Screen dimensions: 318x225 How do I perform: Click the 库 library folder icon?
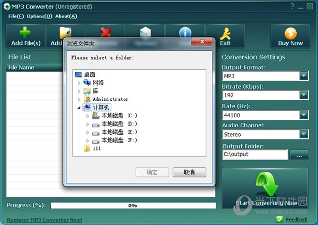(x=87, y=91)
